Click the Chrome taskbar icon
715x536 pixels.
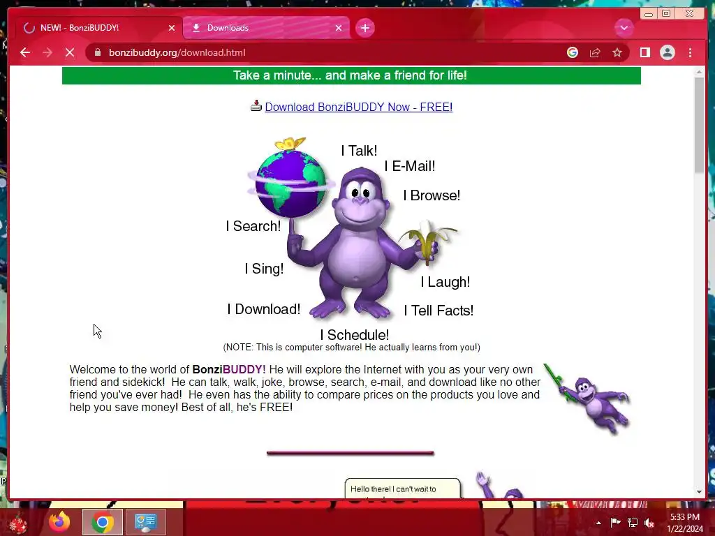tap(103, 522)
